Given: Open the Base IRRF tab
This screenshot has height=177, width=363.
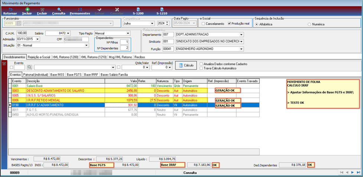Looking at the screenshot, I should coord(91,75).
